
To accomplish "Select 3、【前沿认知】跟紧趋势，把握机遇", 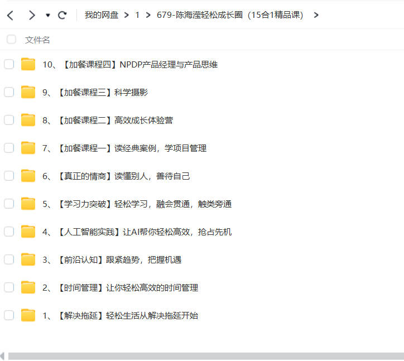I will pyautogui.click(x=112, y=260).
